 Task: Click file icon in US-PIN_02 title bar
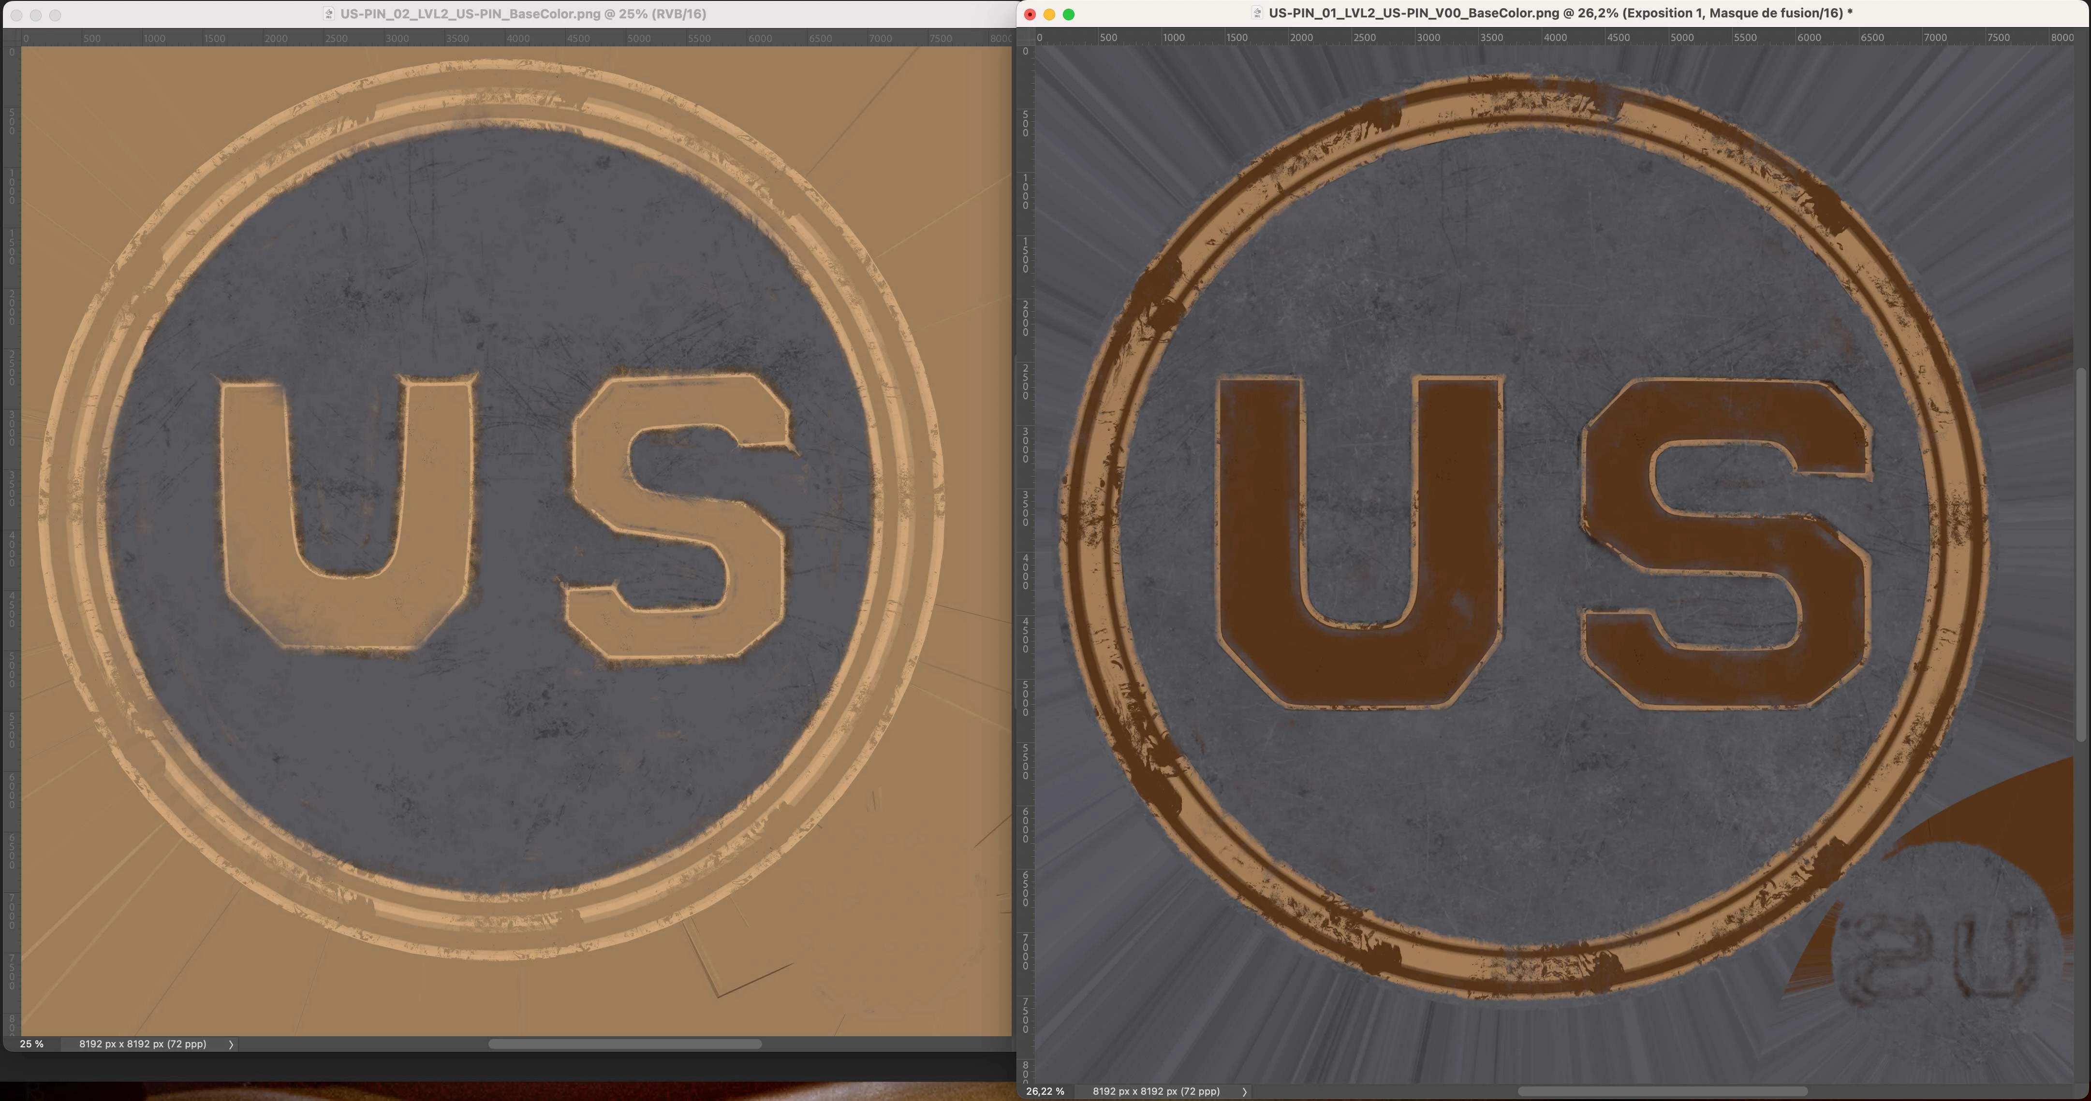(329, 14)
